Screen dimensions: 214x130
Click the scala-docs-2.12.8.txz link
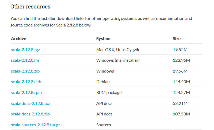[x=30, y=103]
